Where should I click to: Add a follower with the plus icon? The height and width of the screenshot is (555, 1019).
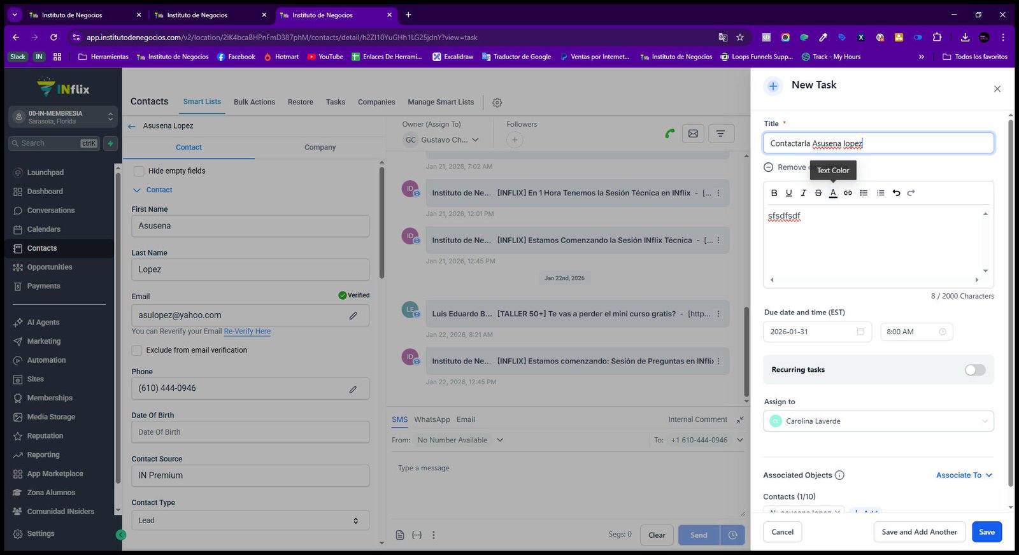515,140
